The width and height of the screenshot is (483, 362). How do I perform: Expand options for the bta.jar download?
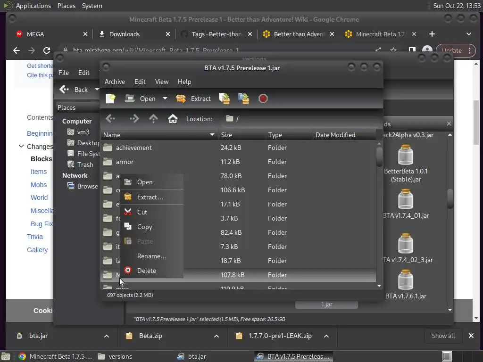tap(107, 336)
